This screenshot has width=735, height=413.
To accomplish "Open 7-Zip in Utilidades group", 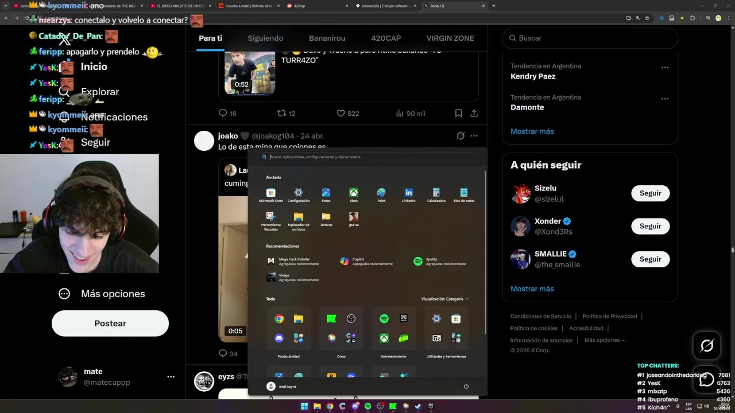I will (x=436, y=338).
